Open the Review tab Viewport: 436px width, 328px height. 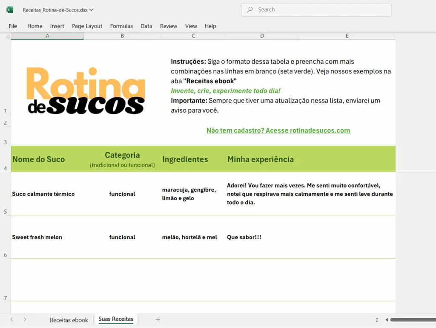pyautogui.click(x=169, y=26)
